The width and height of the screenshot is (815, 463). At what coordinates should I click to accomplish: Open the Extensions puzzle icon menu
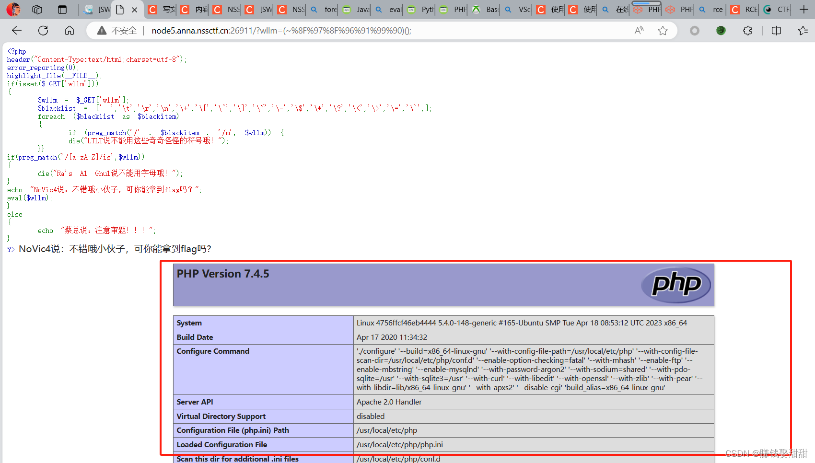pyautogui.click(x=747, y=30)
